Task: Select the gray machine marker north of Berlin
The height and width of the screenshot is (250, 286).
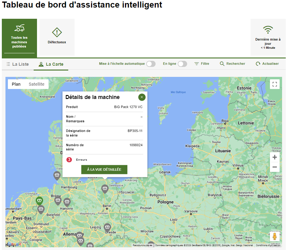Action: coord(105,189)
